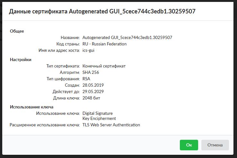Click the key length value 2048 бит
237x158 pixels.
[92, 98]
